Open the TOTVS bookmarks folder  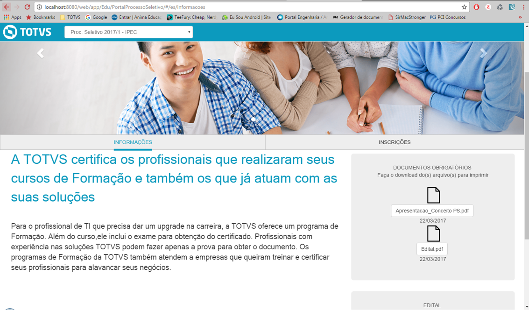[70, 17]
